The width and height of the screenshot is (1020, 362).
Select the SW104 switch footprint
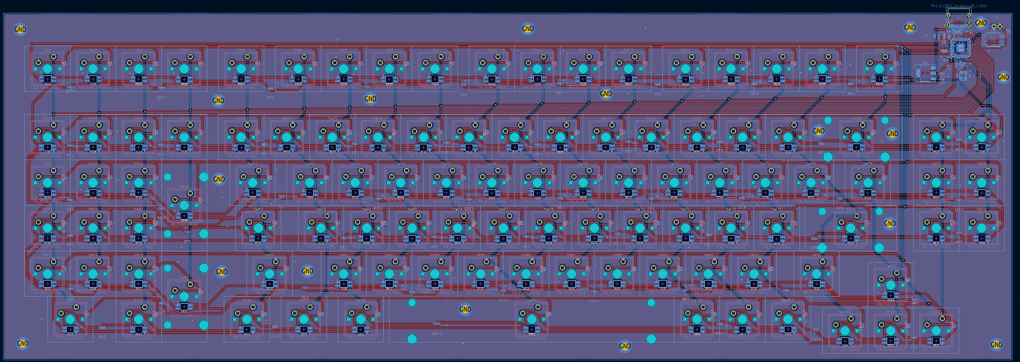[890, 331]
